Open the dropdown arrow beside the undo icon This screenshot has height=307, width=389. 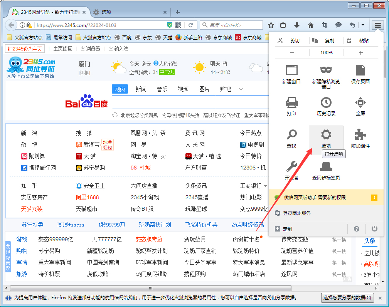click(x=362, y=25)
